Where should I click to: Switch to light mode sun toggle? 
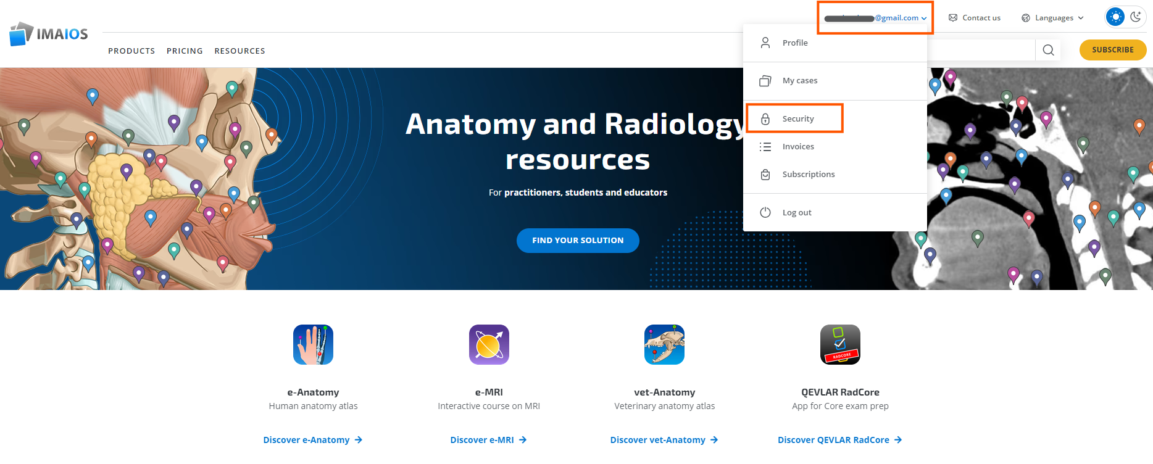click(1115, 17)
